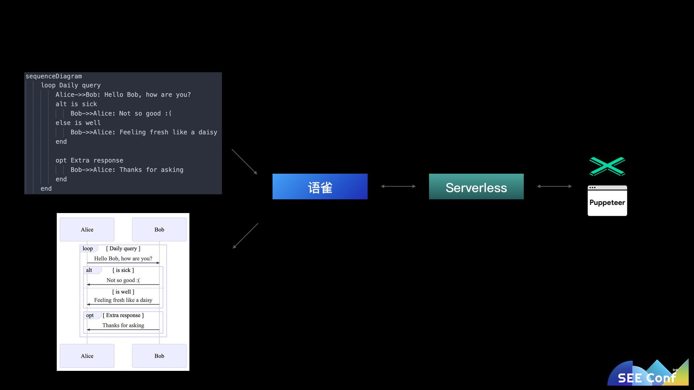Click the arrow pointing to the sequence diagram
The height and width of the screenshot is (390, 694).
[245, 236]
